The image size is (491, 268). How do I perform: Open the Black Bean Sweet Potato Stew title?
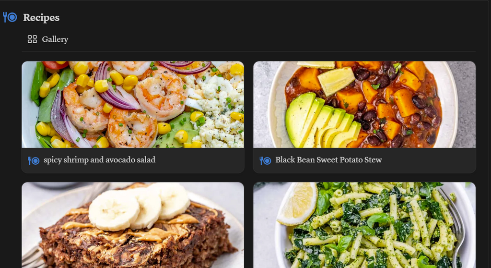(x=328, y=160)
